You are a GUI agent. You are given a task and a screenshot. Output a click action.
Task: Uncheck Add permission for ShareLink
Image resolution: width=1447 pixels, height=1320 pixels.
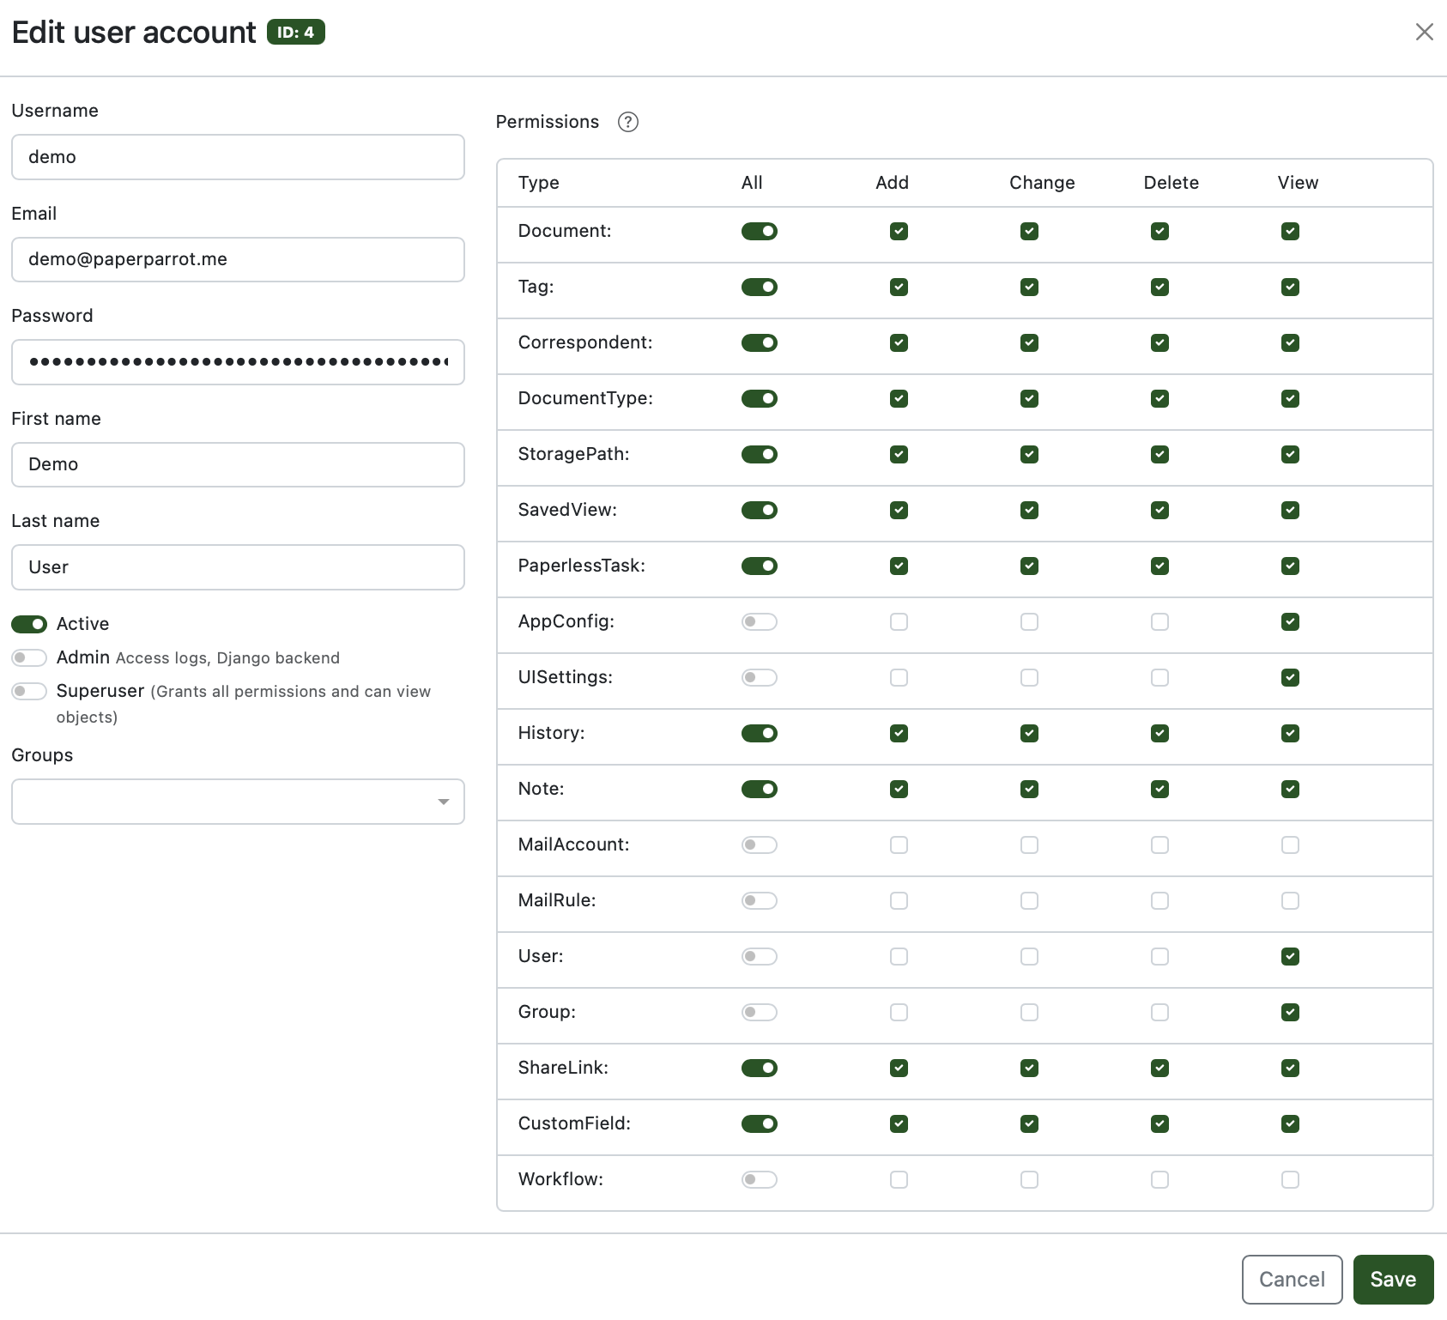pos(899,1069)
